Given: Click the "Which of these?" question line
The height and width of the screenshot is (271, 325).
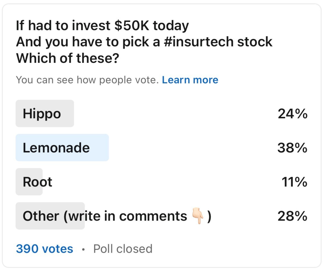Looking at the screenshot, I should pyautogui.click(x=67, y=58).
